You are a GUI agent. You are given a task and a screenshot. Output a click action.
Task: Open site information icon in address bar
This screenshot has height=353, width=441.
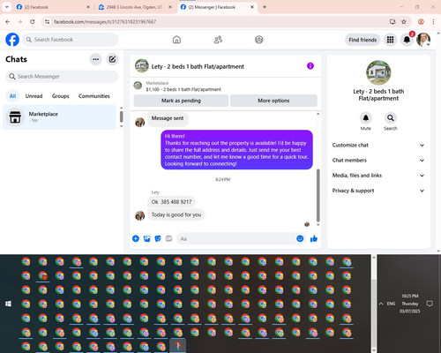(47, 21)
